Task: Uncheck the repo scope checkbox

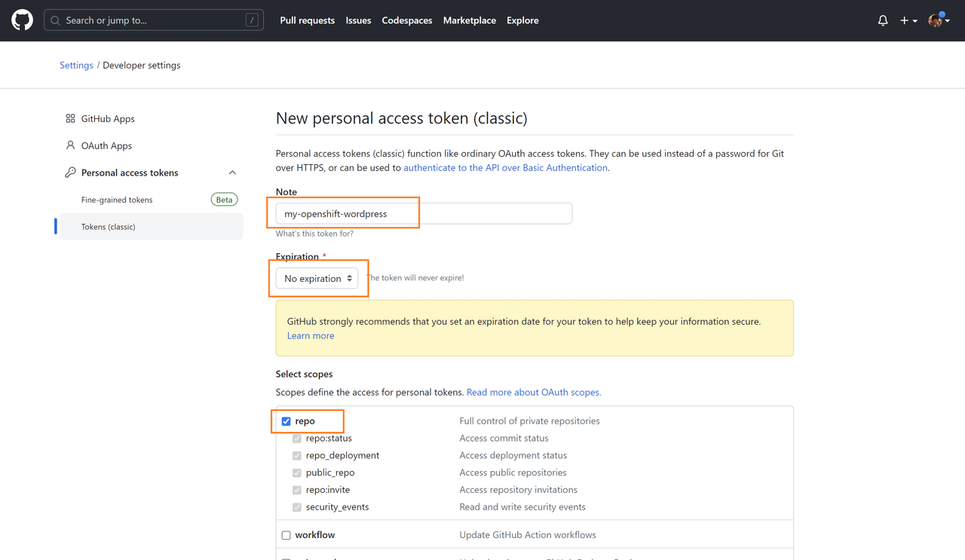Action: [286, 421]
